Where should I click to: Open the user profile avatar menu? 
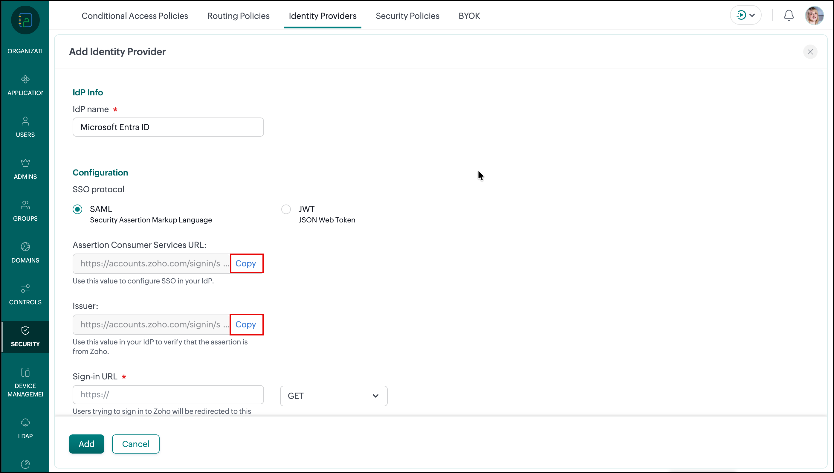pos(814,15)
